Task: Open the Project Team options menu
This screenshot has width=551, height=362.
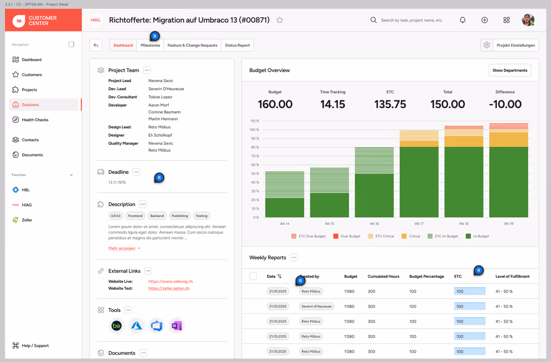Action: point(147,70)
